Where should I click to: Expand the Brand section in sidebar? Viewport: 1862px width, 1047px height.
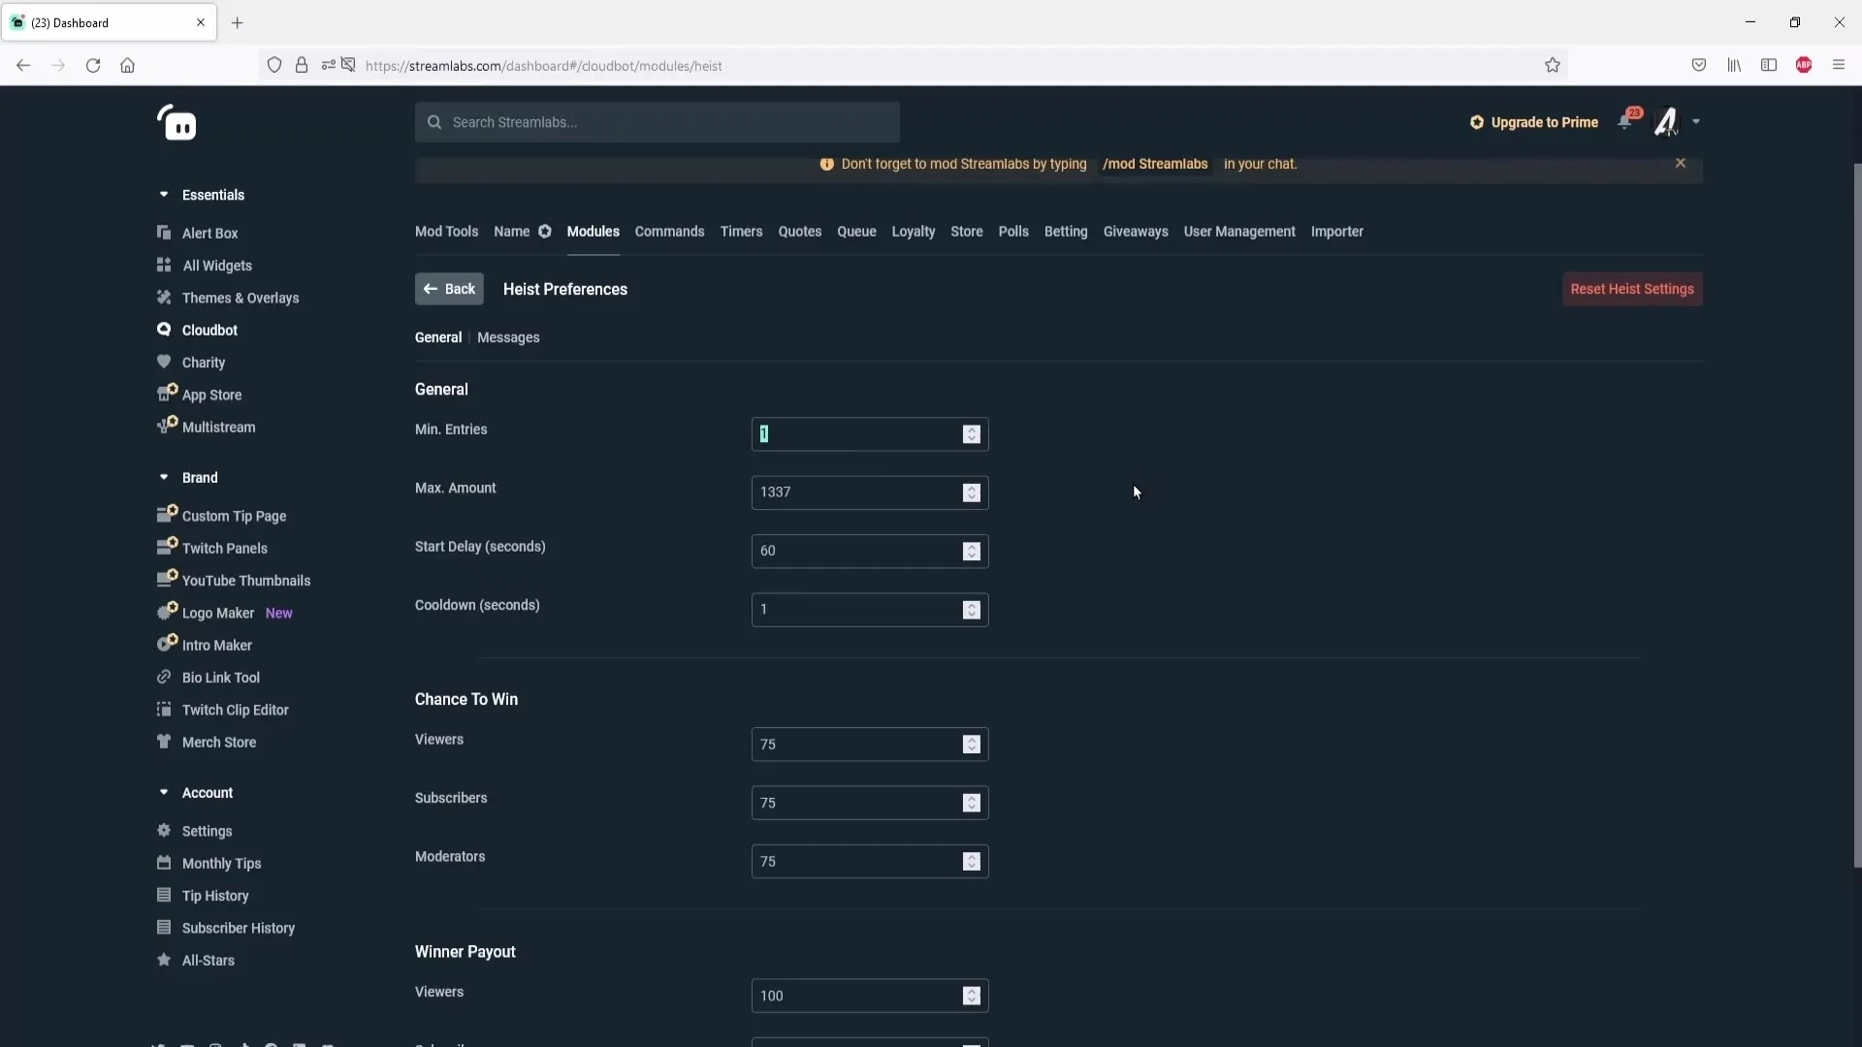(164, 477)
